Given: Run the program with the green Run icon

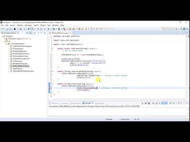Looking at the screenshot, I should (x=54, y=29).
